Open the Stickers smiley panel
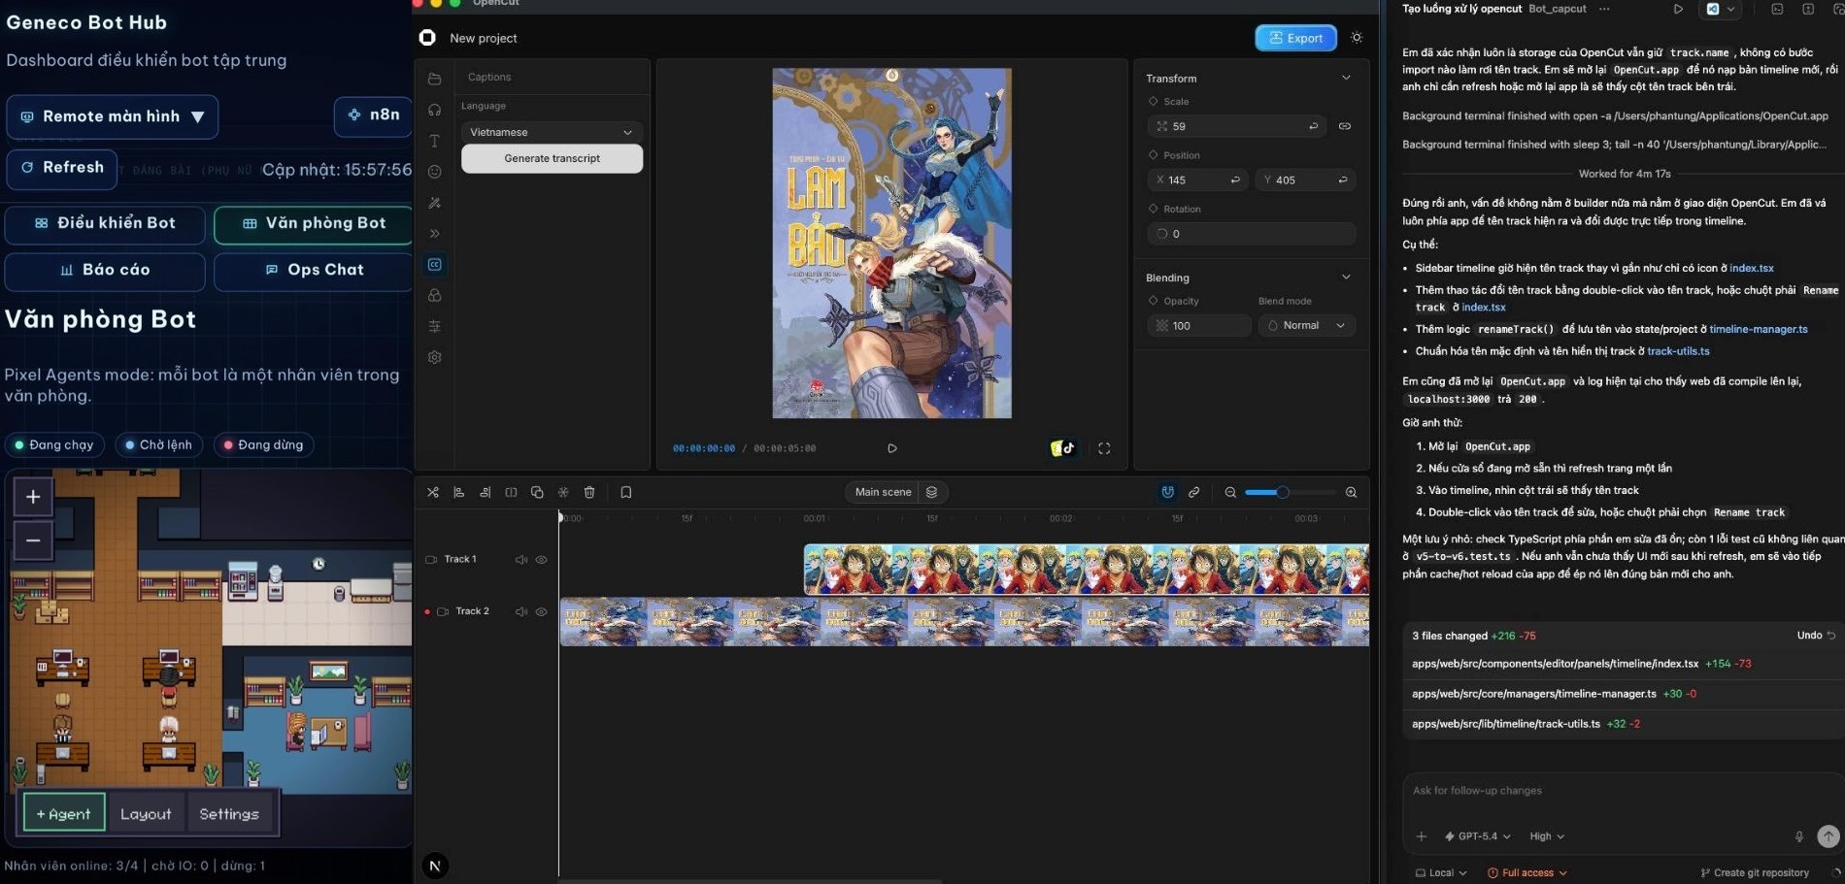1845x884 pixels. pos(434,172)
